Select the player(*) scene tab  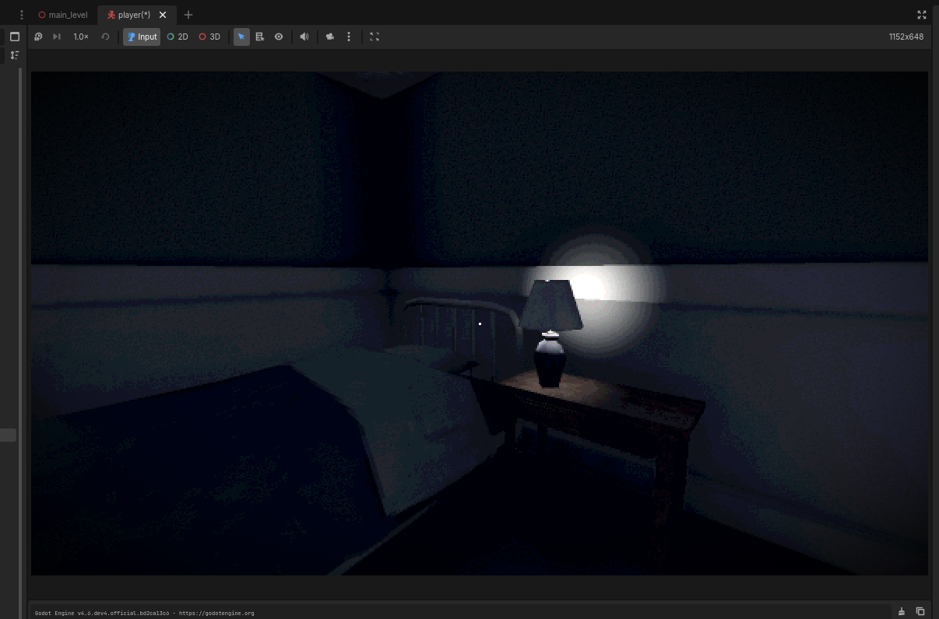129,15
